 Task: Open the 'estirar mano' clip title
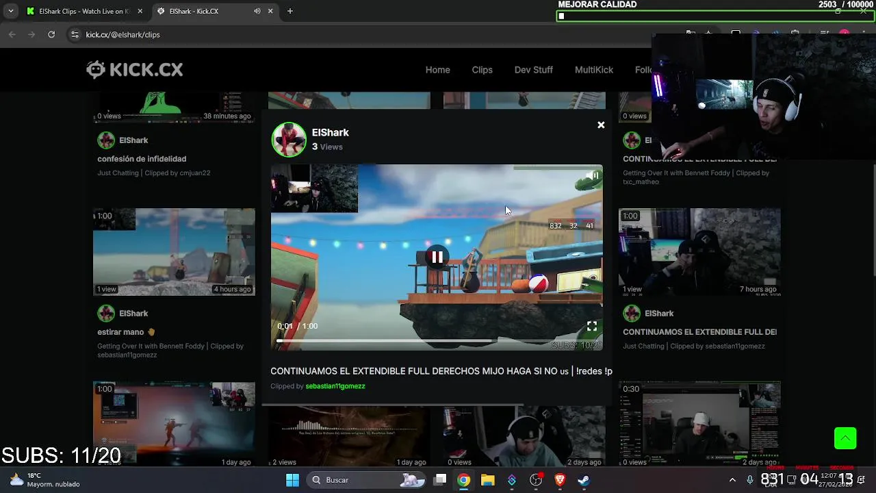(126, 332)
